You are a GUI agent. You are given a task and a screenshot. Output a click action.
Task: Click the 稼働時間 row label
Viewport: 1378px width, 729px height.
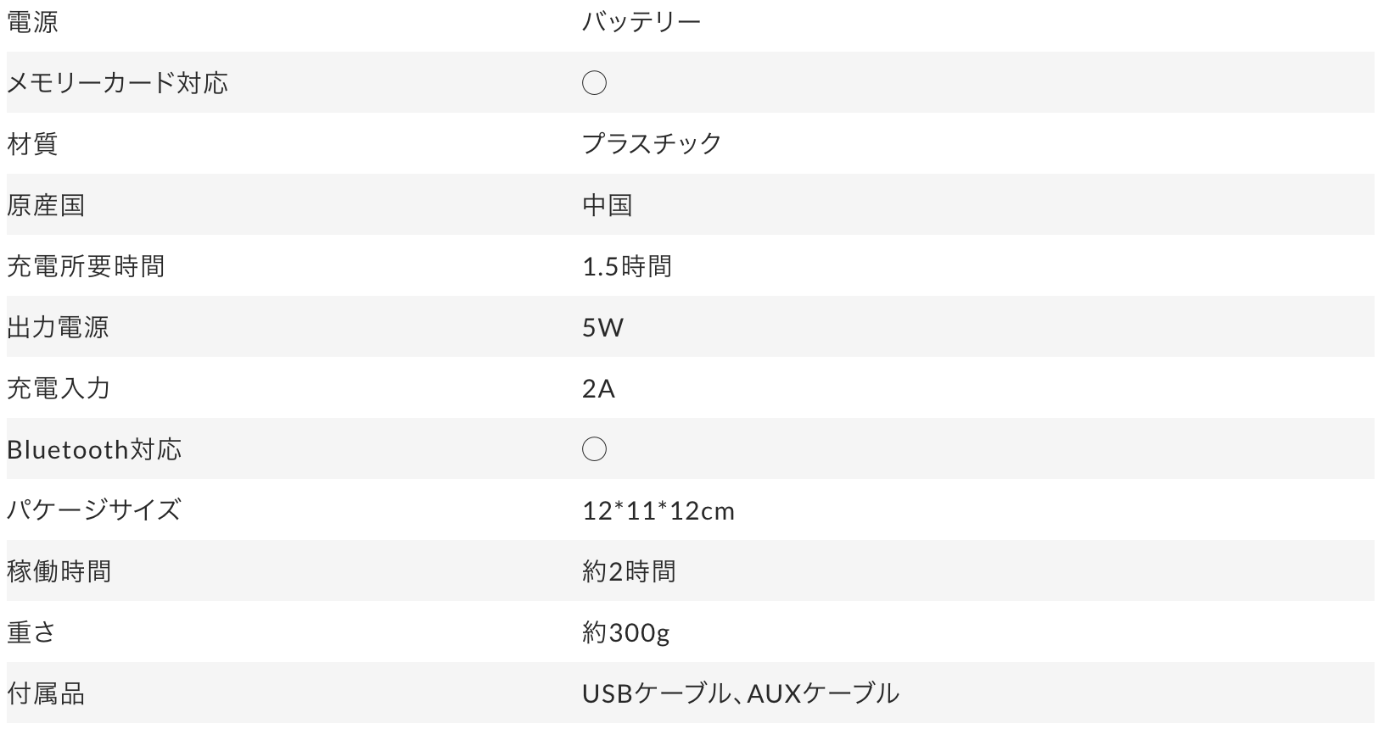click(59, 571)
